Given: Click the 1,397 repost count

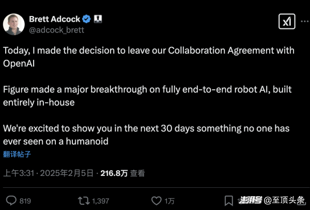Looking at the screenshot, I should coord(99,200).
